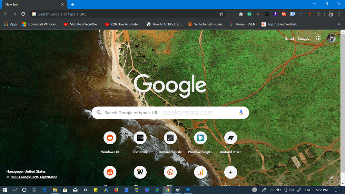This screenshot has width=345, height=194.
Task: Open the Write for us bookmark
Action: [x=206, y=24]
